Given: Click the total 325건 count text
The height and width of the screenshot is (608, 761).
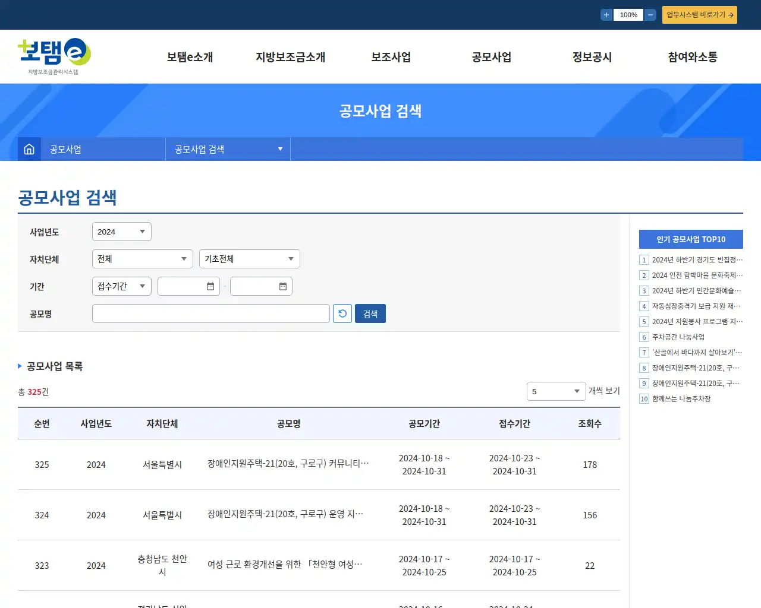Looking at the screenshot, I should click(33, 392).
